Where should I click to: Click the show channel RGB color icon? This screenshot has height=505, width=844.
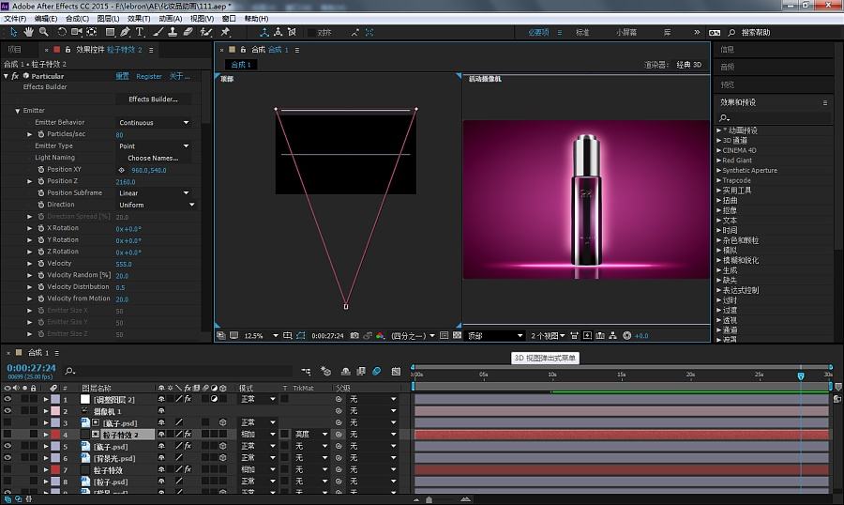(380, 336)
